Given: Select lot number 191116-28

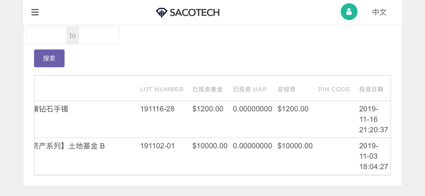Looking at the screenshot, I should [x=157, y=109].
